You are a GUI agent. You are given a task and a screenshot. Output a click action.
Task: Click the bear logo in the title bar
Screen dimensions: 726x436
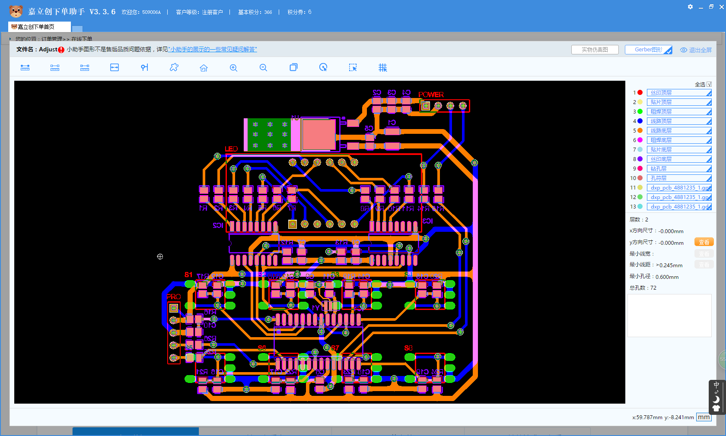(16, 11)
